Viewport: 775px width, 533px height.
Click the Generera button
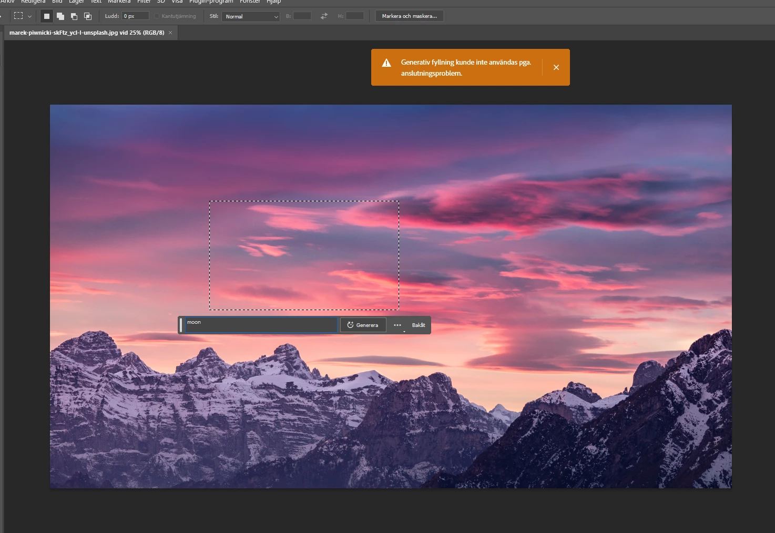pyautogui.click(x=363, y=325)
